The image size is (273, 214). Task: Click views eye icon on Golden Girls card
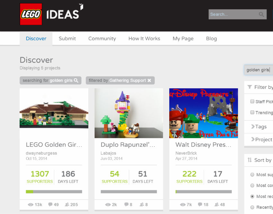tap(31, 205)
